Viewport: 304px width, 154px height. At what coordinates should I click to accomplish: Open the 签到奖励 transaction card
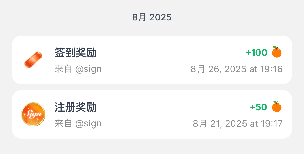(152, 60)
